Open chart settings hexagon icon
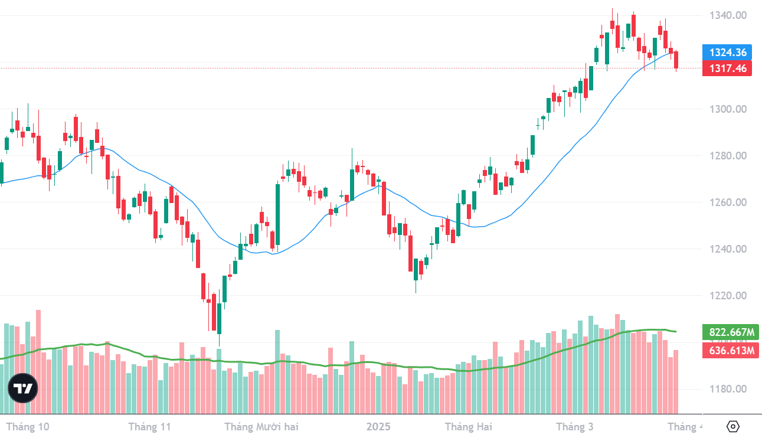 (x=732, y=426)
